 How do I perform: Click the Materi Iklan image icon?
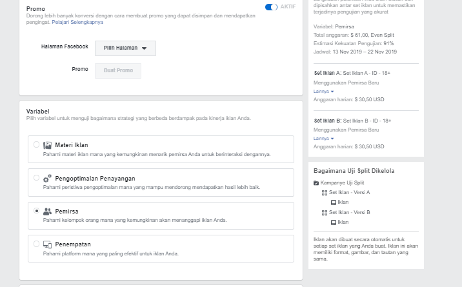tap(48, 145)
